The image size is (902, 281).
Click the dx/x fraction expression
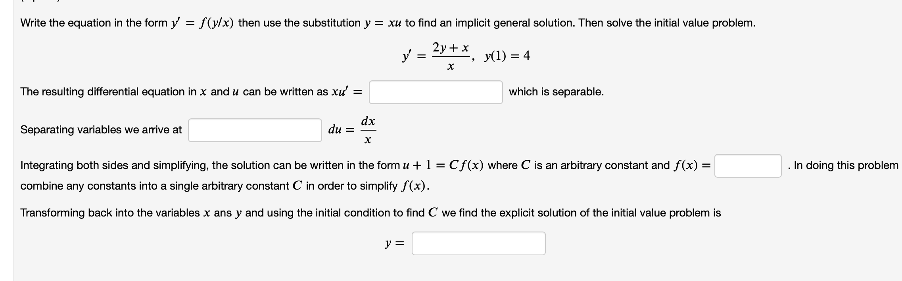pos(368,129)
